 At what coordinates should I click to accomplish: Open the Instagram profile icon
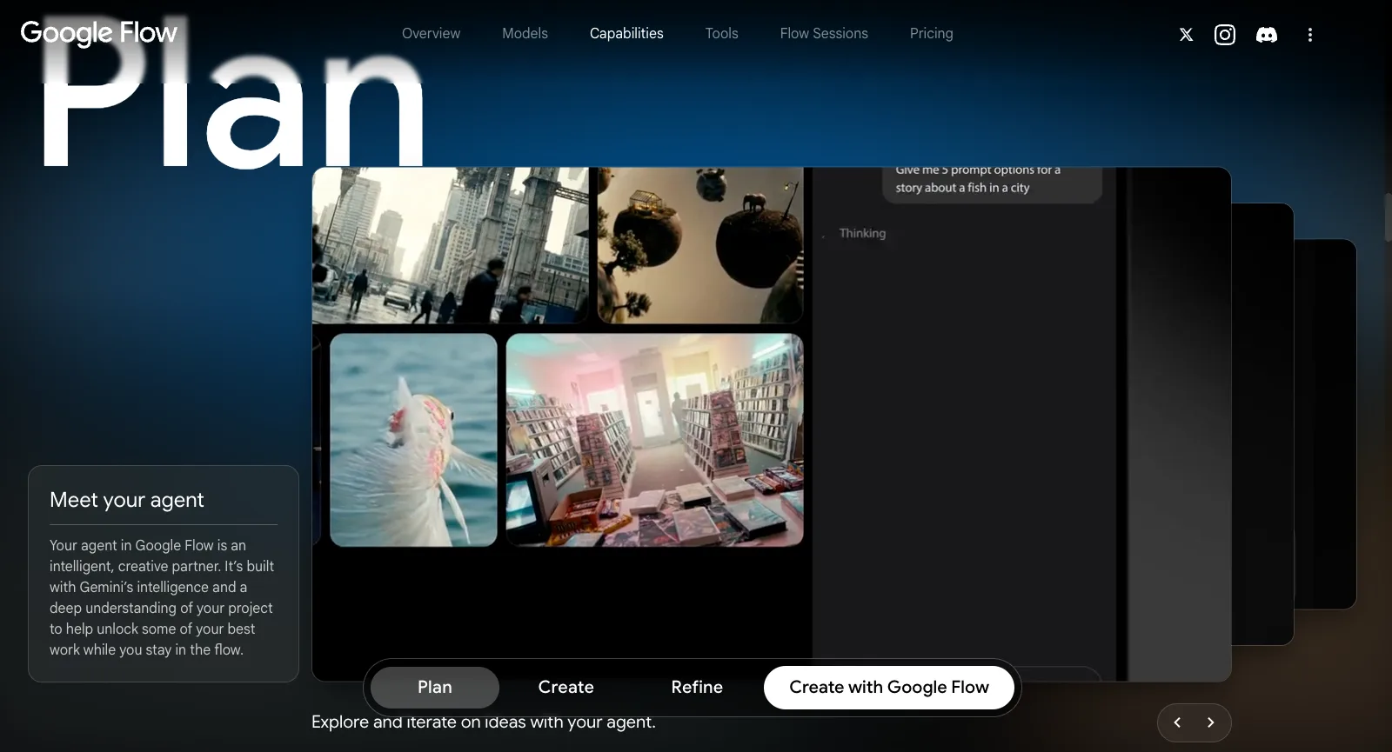[x=1225, y=35]
